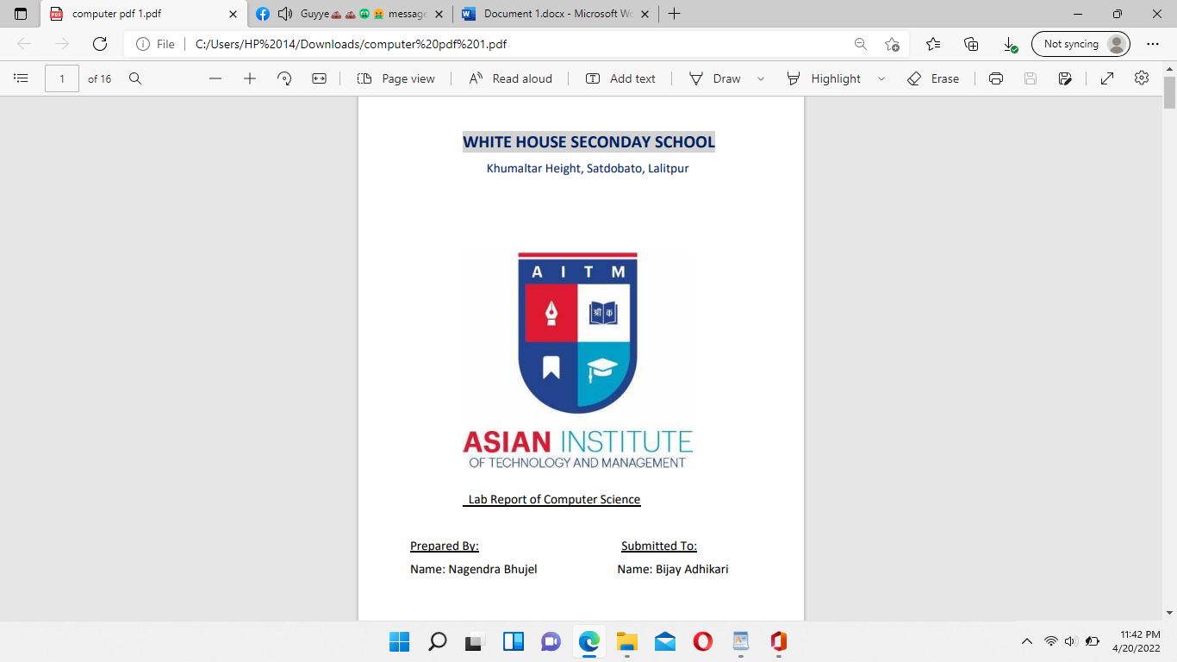
Task: Select the Add text tool
Action: [x=620, y=78]
